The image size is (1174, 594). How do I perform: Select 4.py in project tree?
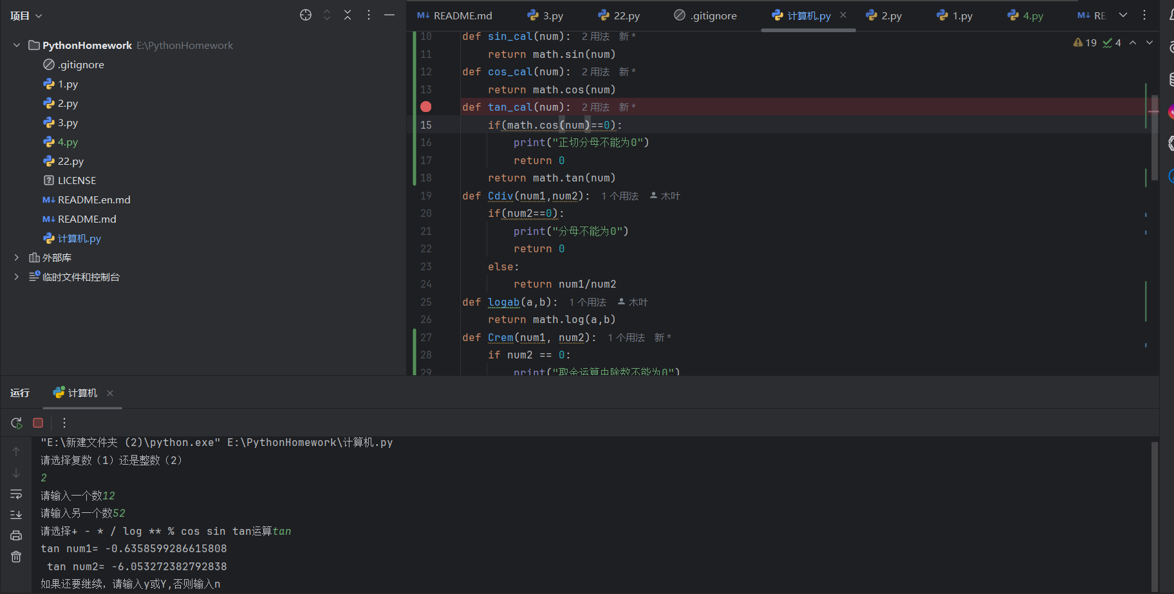[61, 142]
